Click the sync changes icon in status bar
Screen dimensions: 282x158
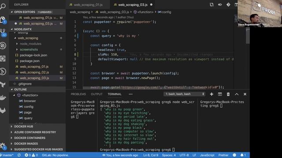[19, 155]
